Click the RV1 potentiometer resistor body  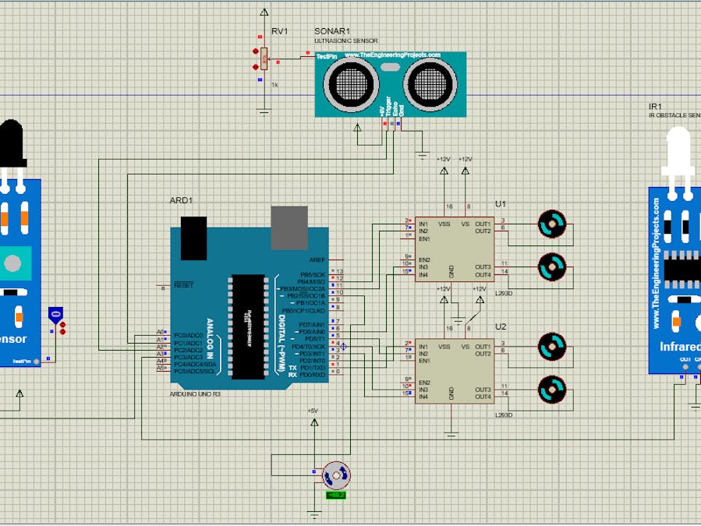point(264,58)
